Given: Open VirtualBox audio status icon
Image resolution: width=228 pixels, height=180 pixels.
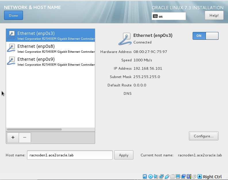Looking at the screenshot, I should pyautogui.click(x=156, y=177).
